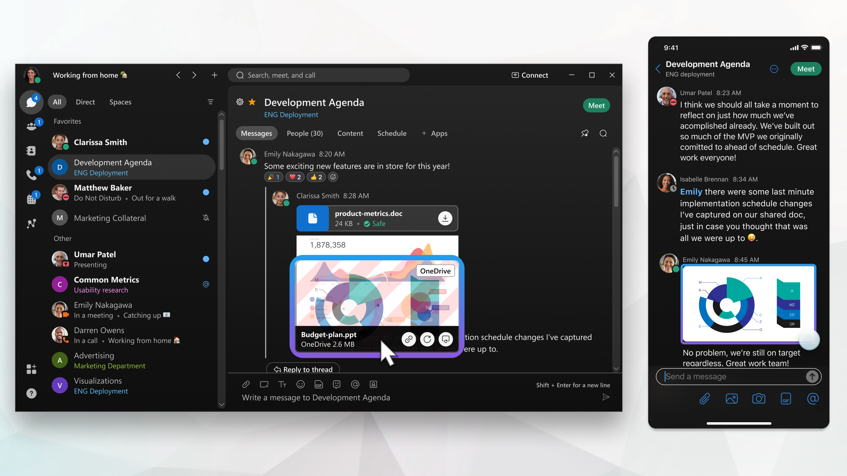Expand the navigation forward arrow in sidebar
Screen dimensions: 847x476
[x=194, y=74]
